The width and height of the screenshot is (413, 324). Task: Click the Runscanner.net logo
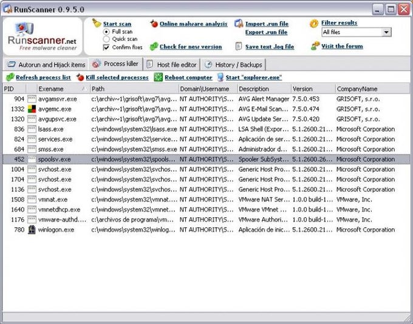click(43, 36)
